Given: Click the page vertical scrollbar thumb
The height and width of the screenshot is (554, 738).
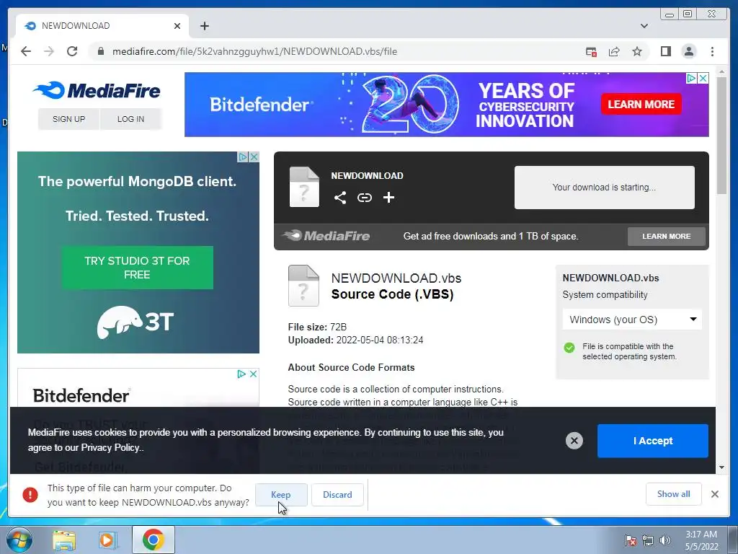Looking at the screenshot, I should (722, 136).
